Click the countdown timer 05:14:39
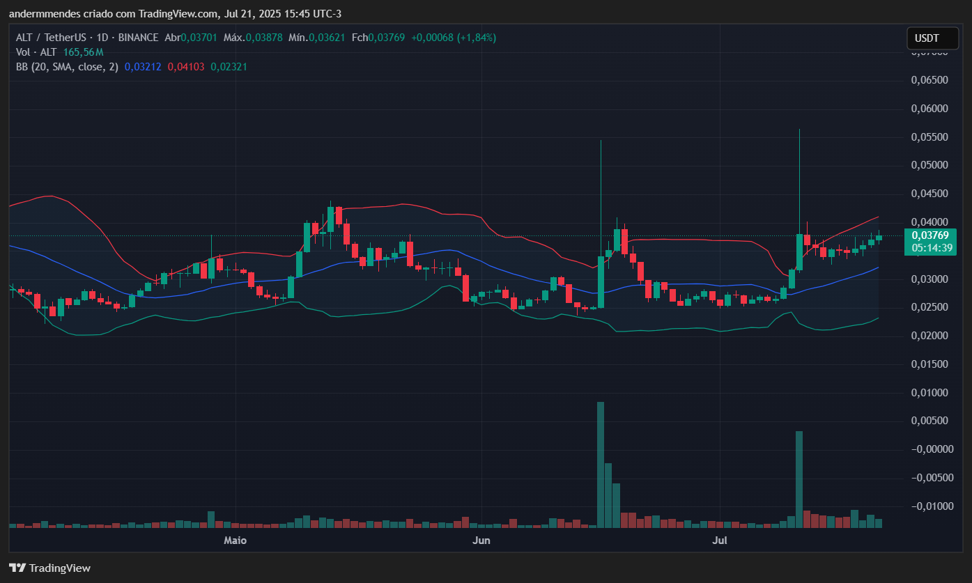 pyautogui.click(x=932, y=248)
